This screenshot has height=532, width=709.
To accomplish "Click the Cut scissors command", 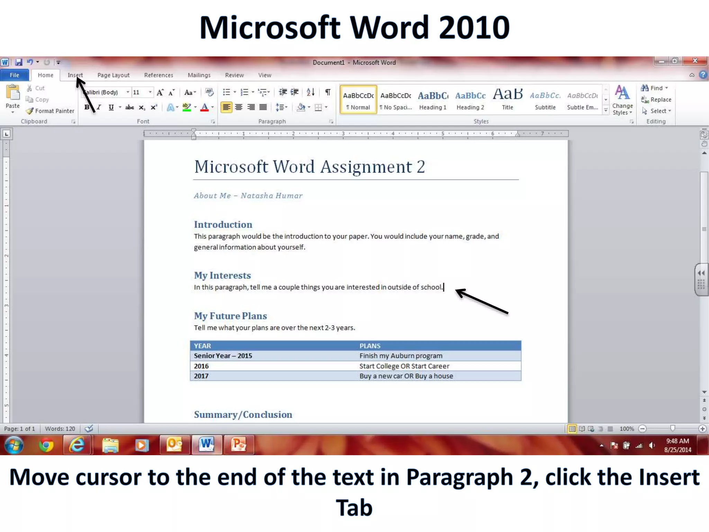I will coord(36,88).
